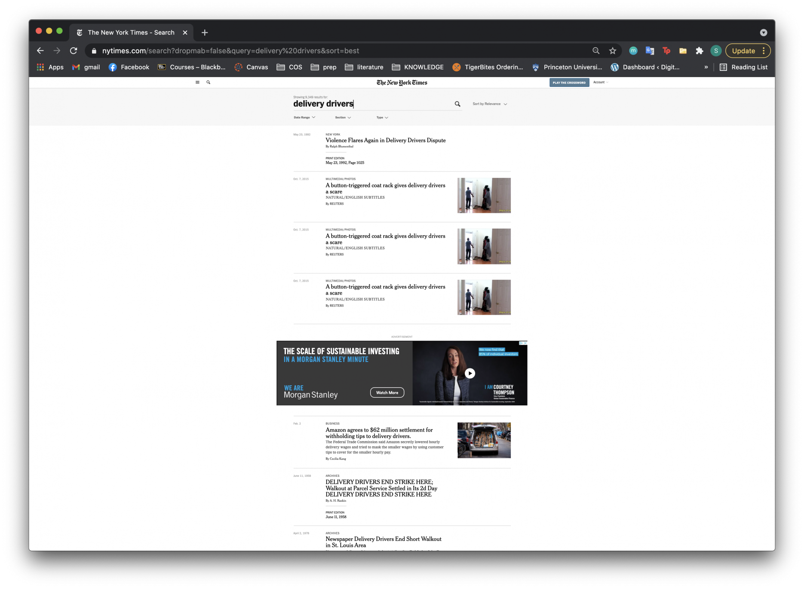The width and height of the screenshot is (804, 589).
Task: Open the Amazon $62 million settlement article
Action: [379, 433]
